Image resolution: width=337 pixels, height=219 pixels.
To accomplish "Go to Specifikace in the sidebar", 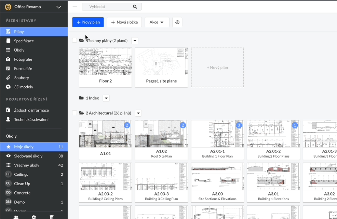I will tap(24, 41).
